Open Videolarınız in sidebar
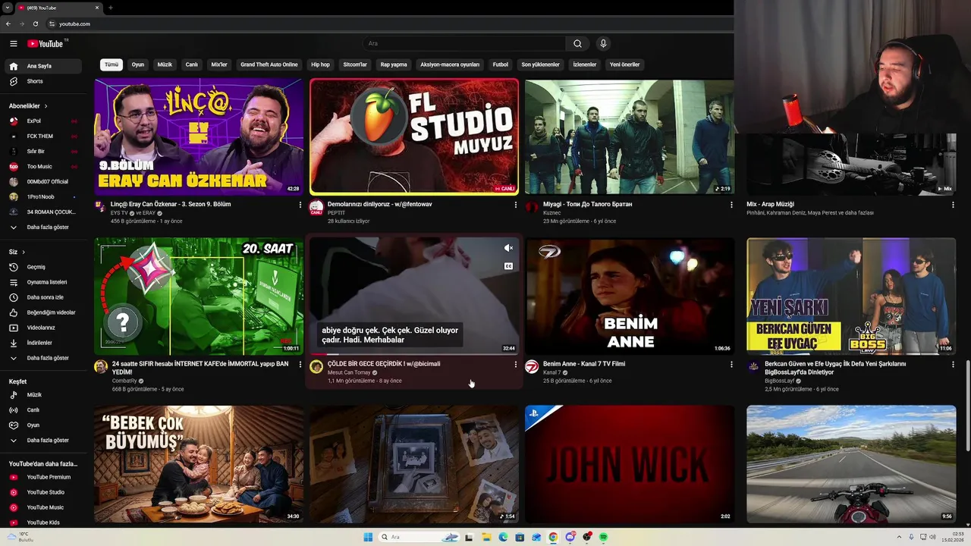 click(42, 328)
